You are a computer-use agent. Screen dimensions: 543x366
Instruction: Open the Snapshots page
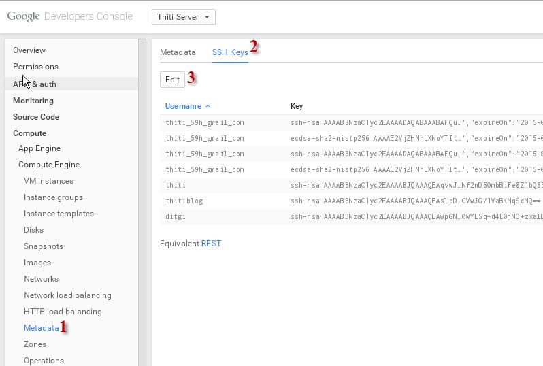(44, 246)
